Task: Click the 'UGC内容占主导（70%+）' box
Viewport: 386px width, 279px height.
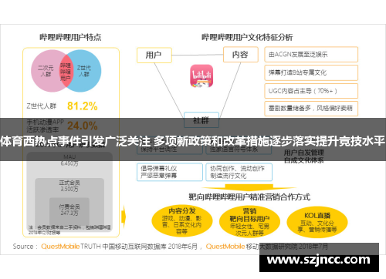Action: [311, 91]
